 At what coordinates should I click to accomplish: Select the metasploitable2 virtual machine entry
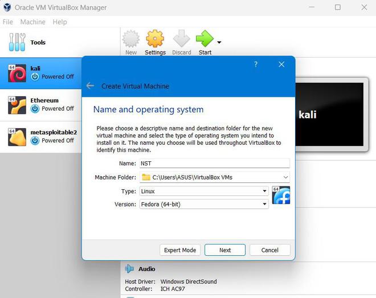41,137
